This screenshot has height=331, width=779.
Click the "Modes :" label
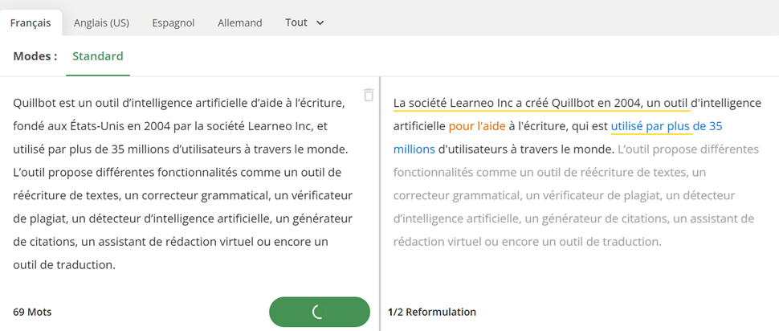pyautogui.click(x=35, y=56)
